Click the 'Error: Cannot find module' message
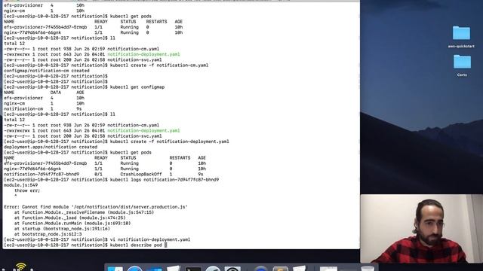This screenshot has width=483, height=271. pos(96,207)
